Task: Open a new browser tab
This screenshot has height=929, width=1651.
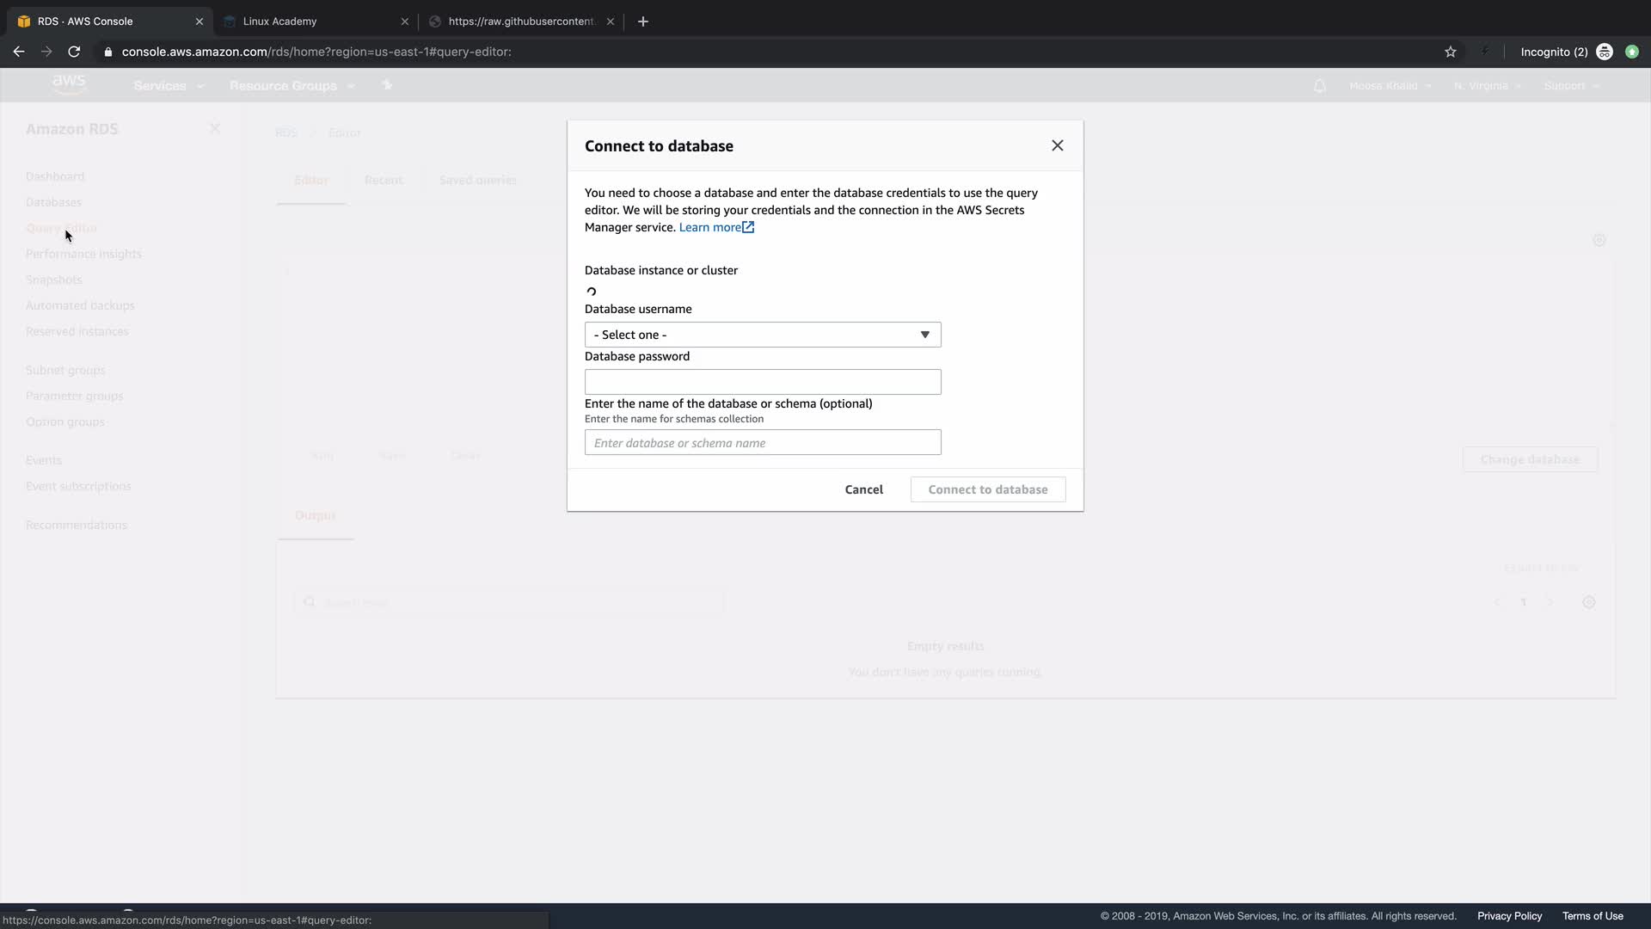Action: pos(642,22)
